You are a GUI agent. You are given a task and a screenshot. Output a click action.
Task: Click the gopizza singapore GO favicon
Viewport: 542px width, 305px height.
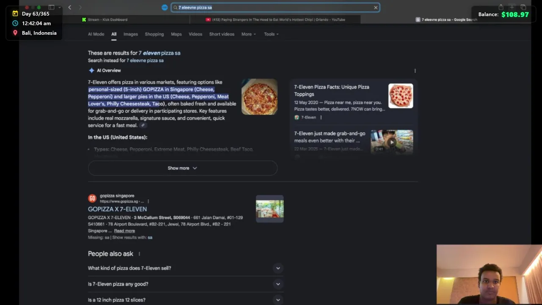tap(92, 198)
